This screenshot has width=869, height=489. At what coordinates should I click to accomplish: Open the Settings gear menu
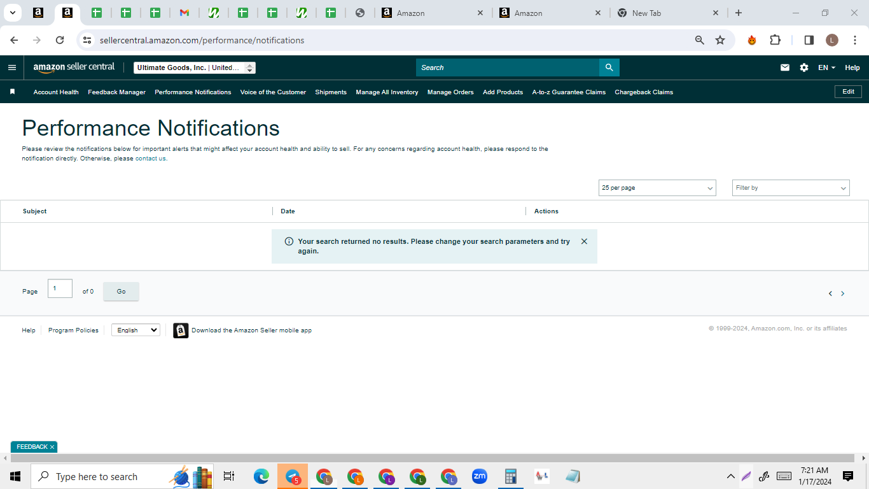pos(804,67)
